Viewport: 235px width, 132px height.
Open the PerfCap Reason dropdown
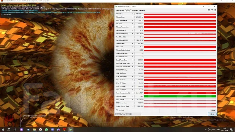(x=133, y=96)
